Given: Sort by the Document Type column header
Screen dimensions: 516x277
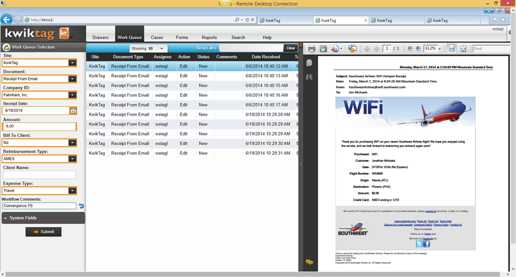Looking at the screenshot, I should click(x=128, y=57).
